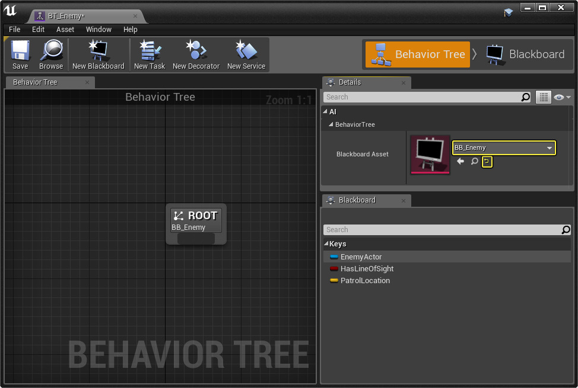Click the New Task toolbar icon
The image size is (578, 388).
point(150,54)
